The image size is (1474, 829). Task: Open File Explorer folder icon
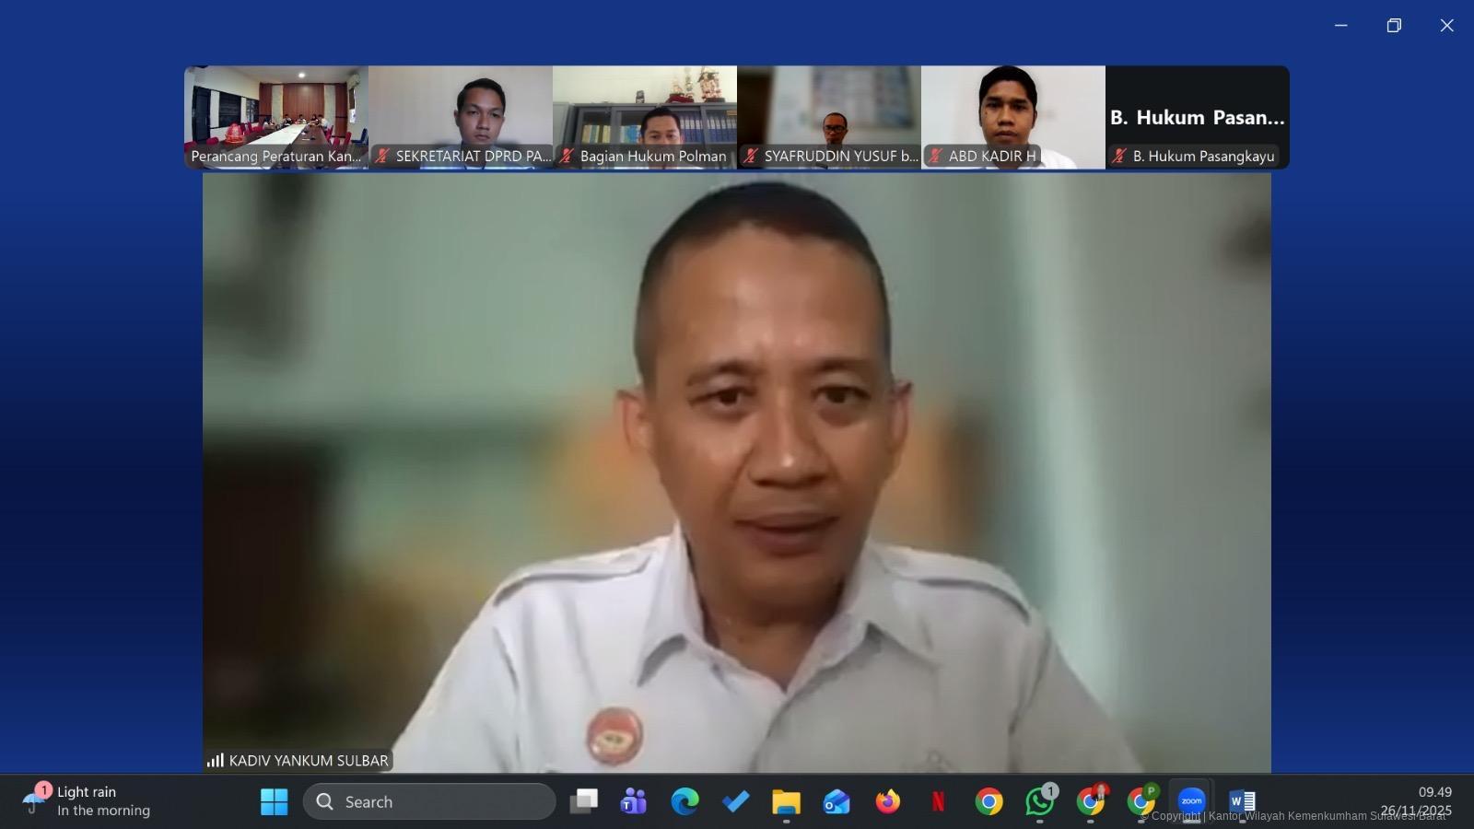click(786, 801)
